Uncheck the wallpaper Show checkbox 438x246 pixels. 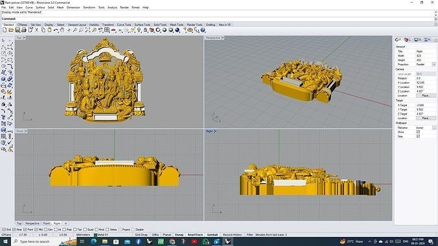(x=418, y=132)
